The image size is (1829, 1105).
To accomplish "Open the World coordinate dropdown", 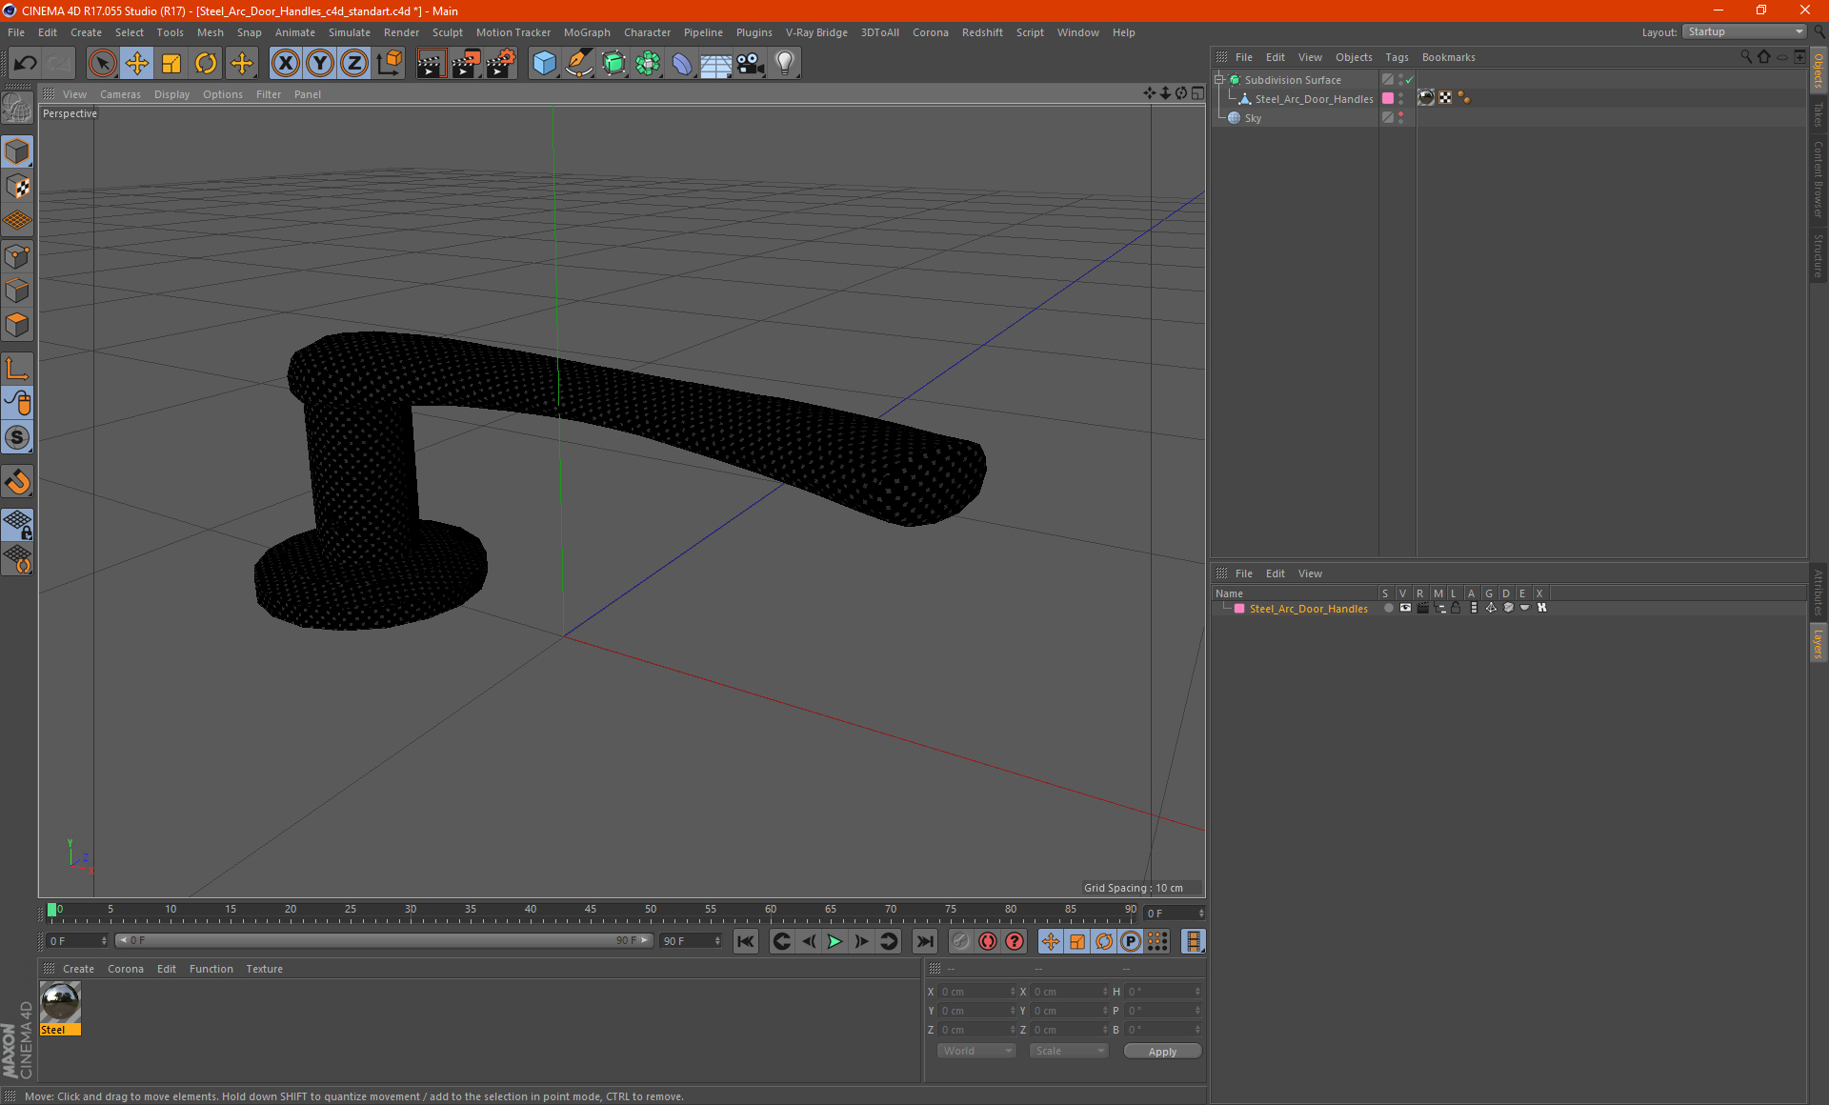I will pos(976,1051).
